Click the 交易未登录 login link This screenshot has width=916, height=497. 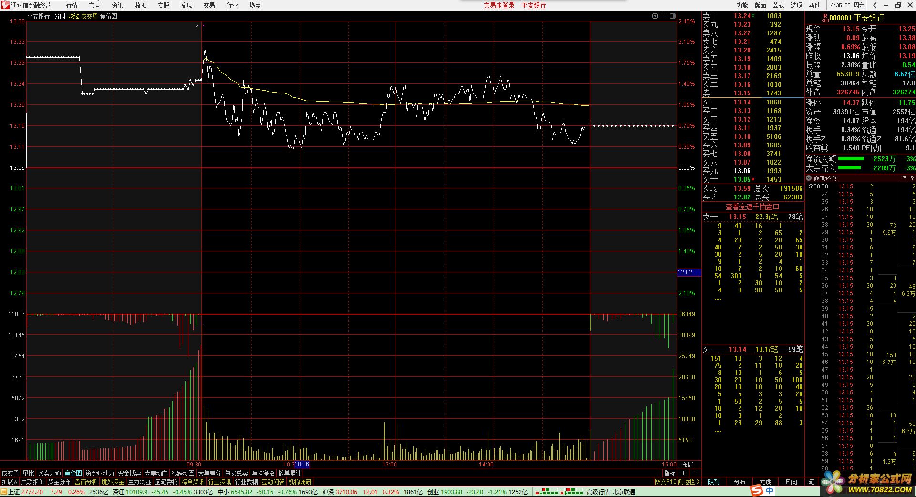(499, 5)
